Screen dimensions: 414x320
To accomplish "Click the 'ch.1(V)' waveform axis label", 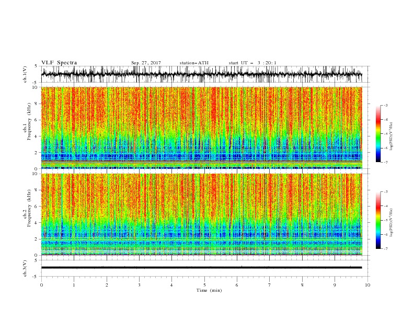I will click(25, 74).
